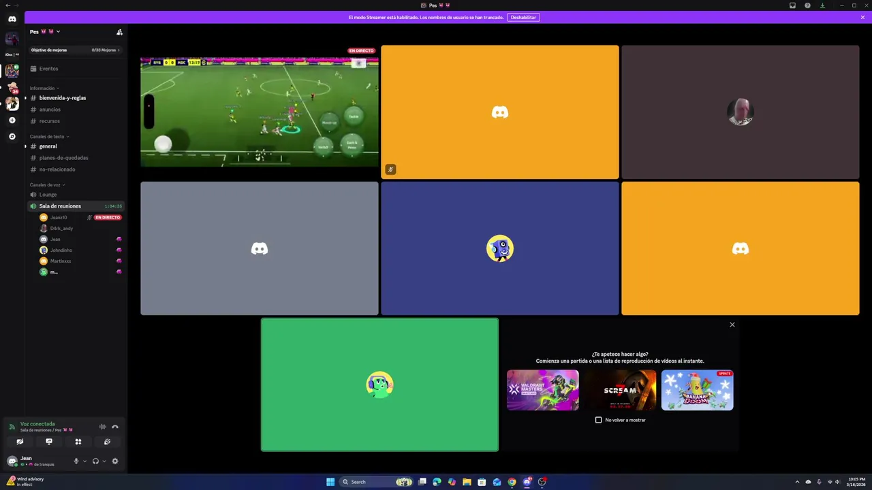
Task: Open headphone output options chevron
Action: tap(104, 461)
